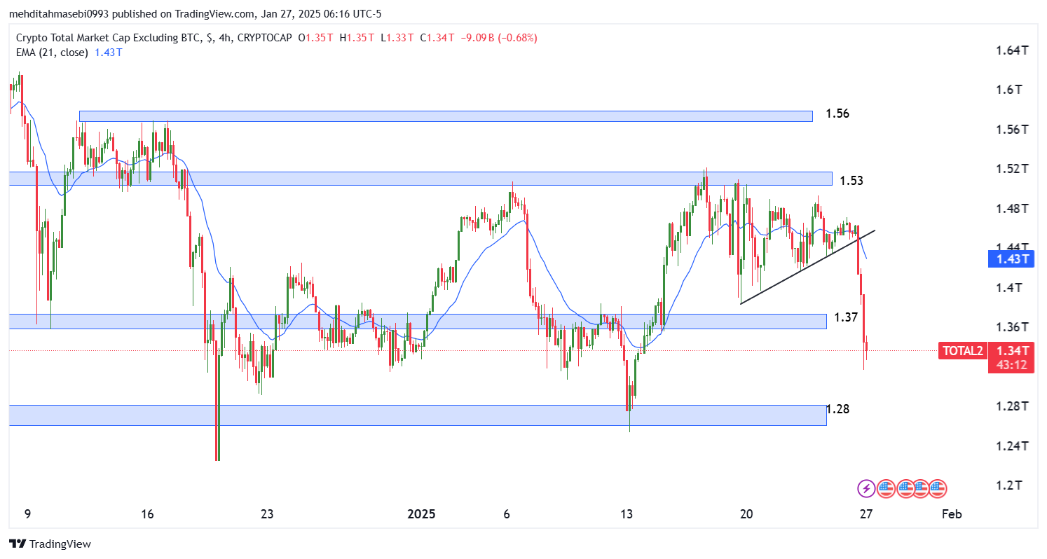This screenshot has width=1047, height=559.
Task: Click the high value H1.35T
Action: pos(357,38)
